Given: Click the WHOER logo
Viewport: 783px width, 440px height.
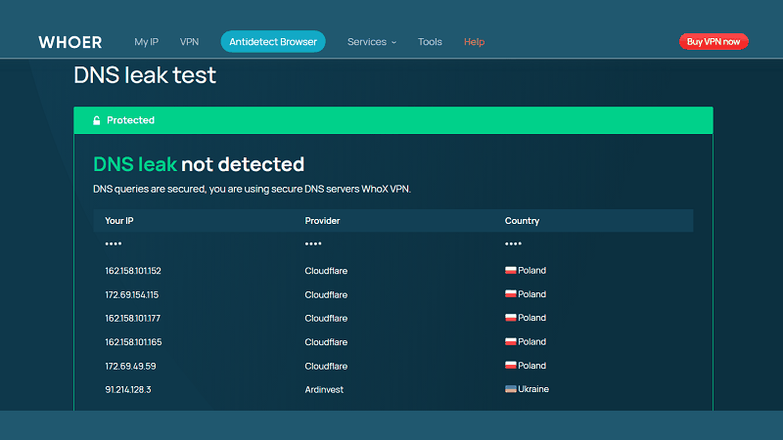Looking at the screenshot, I should point(69,42).
